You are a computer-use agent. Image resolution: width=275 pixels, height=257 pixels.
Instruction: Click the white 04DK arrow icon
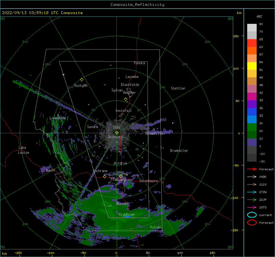252,177
